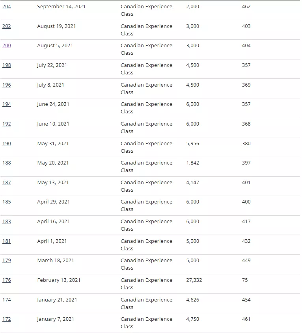Open draw number 183 link
Viewport: 302px width, 333px height.
point(7,222)
